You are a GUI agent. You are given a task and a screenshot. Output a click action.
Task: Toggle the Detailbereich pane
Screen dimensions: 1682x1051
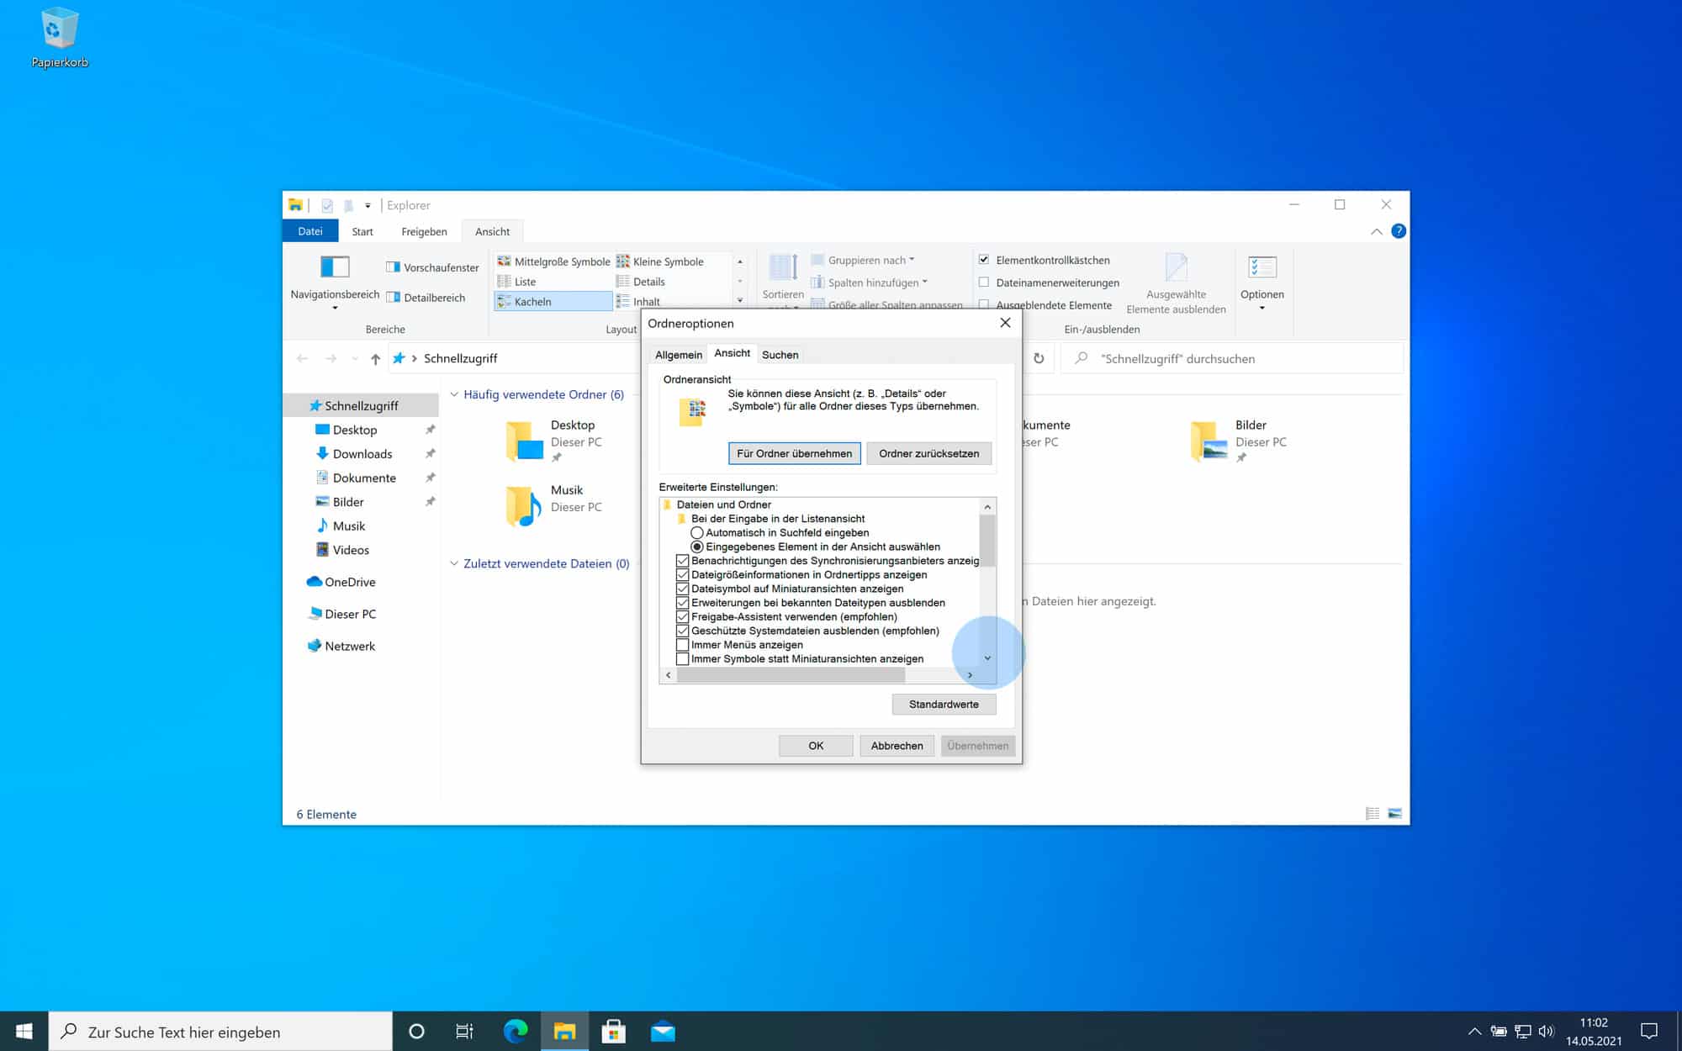tap(426, 298)
